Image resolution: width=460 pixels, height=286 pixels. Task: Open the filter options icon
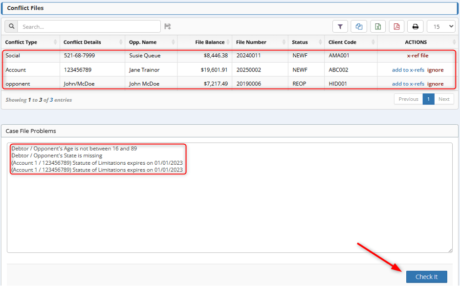point(340,26)
